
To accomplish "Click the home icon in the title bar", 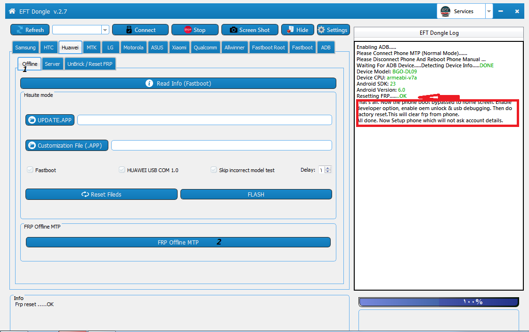I will pos(12,11).
